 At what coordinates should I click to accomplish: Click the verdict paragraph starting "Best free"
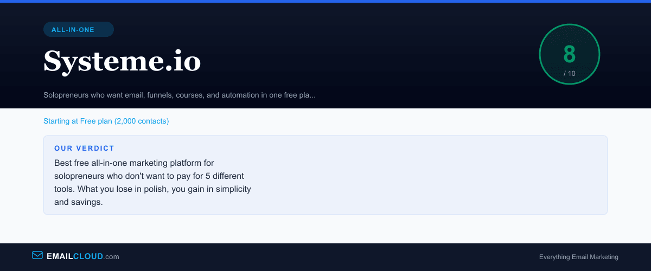point(152,182)
